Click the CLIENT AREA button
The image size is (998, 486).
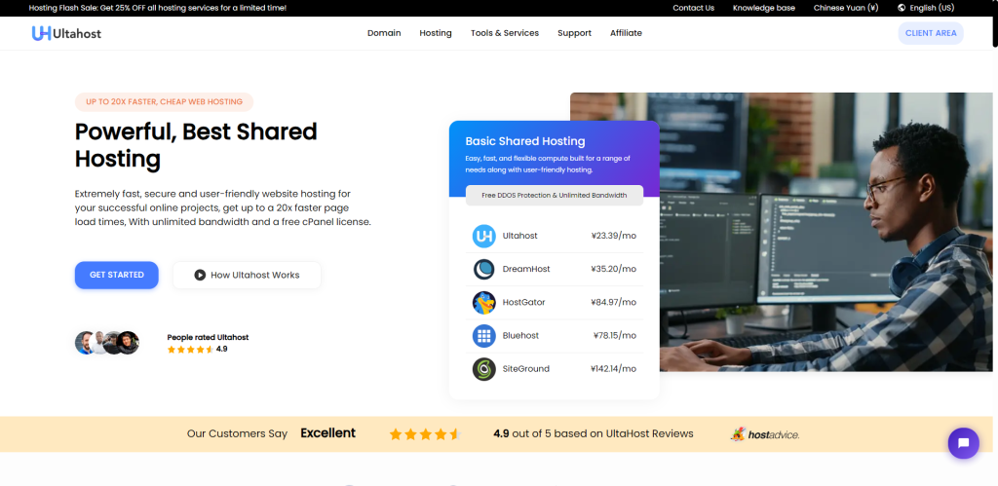pos(931,33)
